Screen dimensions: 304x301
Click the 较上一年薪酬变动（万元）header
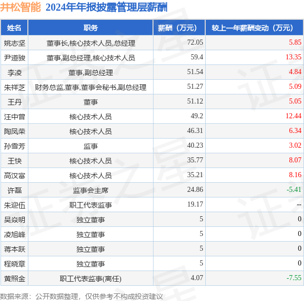254,27
